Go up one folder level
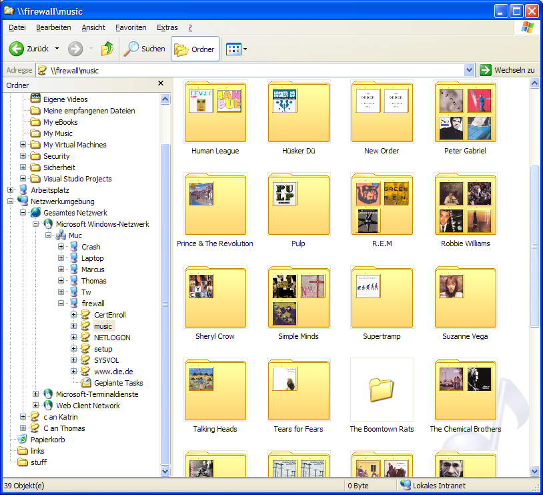Image resolution: width=543 pixels, height=495 pixels. [x=107, y=49]
